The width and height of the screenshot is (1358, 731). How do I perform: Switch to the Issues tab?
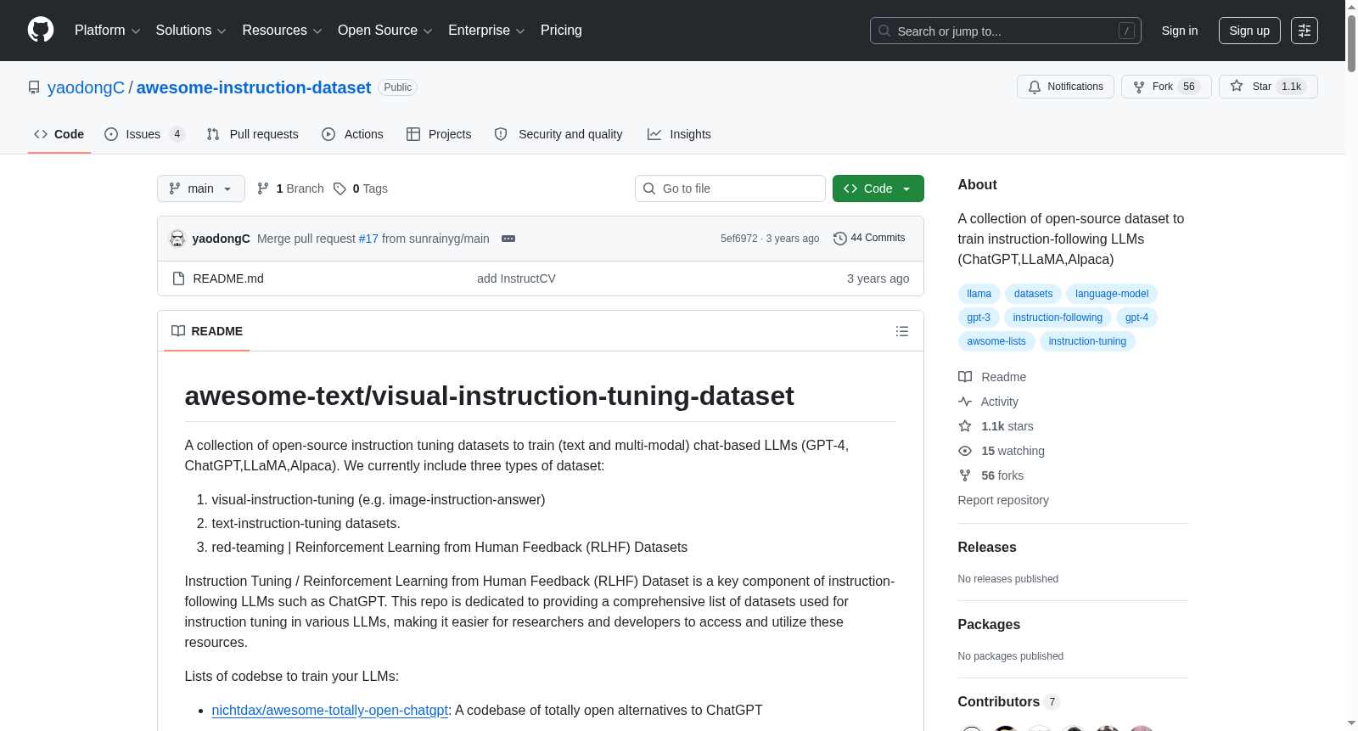pos(144,134)
